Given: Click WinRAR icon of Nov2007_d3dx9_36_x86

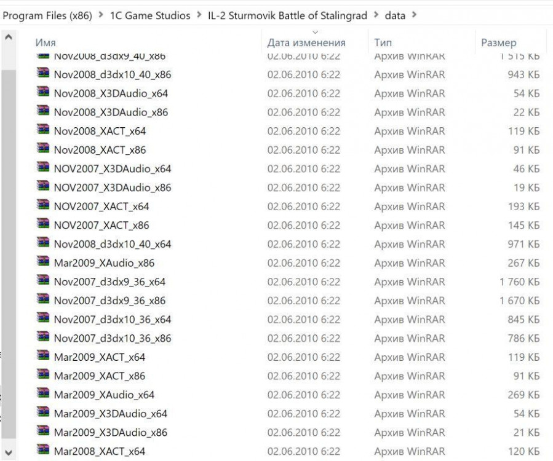Looking at the screenshot, I should tap(43, 299).
